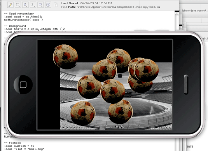Click the 'math.randomseed( seed )' line

point(23,20)
